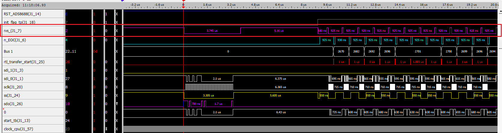This screenshot has height=133, width=502.
Task: Toggle the X trigger condition for Bus 1
Action: tap(117, 51)
